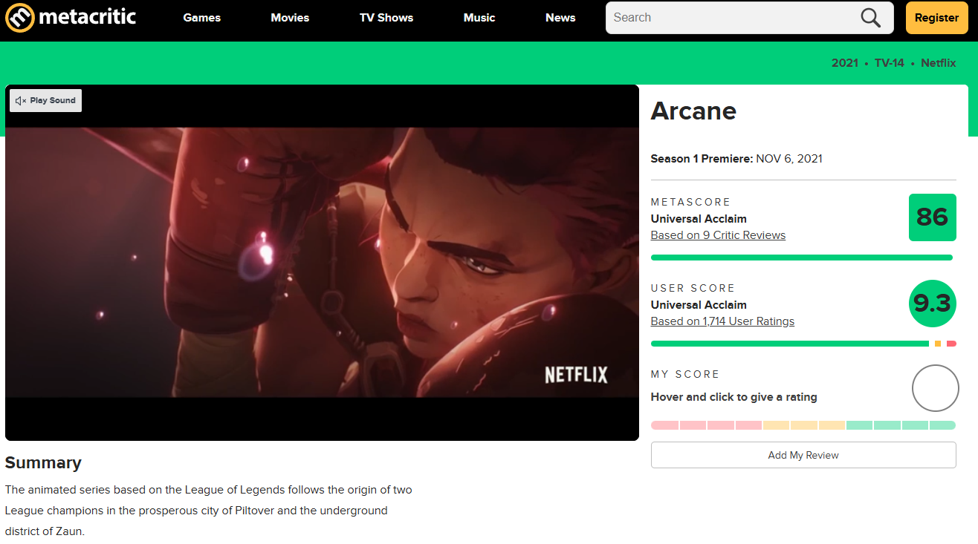This screenshot has width=978, height=544.
Task: Unmute trailer with Play Sound button
Action: pos(46,100)
